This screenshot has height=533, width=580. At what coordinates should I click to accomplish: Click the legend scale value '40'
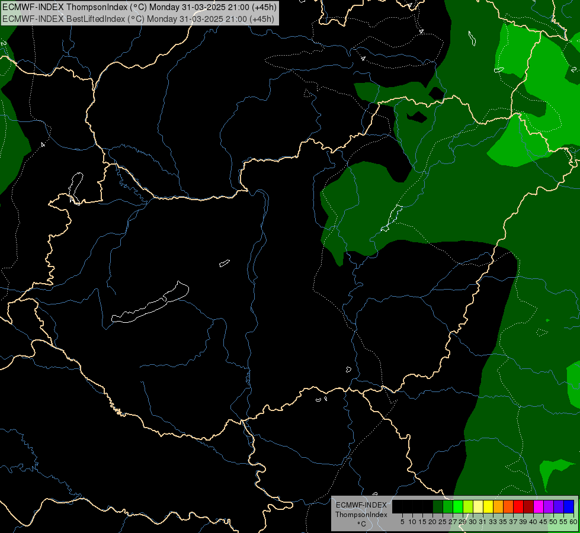[x=533, y=522]
